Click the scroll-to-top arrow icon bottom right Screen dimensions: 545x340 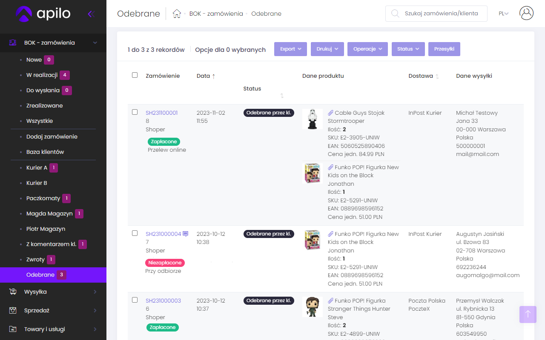click(528, 314)
